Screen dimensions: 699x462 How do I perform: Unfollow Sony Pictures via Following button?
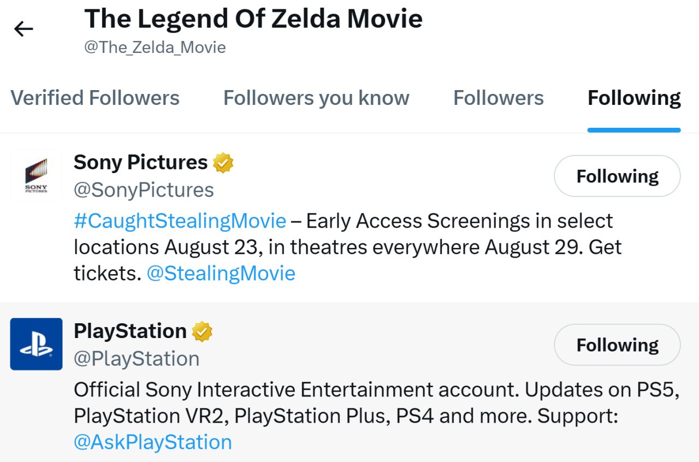coord(617,176)
